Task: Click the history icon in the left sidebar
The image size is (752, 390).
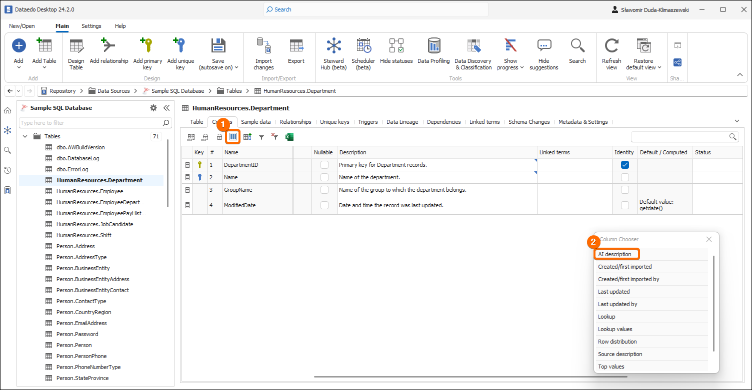Action: tap(7, 170)
